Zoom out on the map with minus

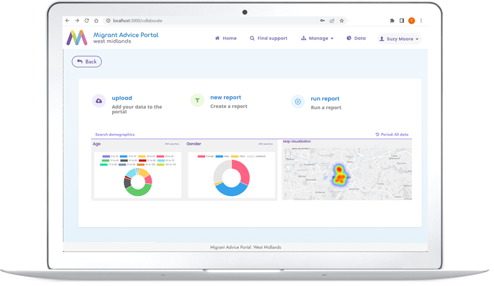pyautogui.click(x=288, y=156)
